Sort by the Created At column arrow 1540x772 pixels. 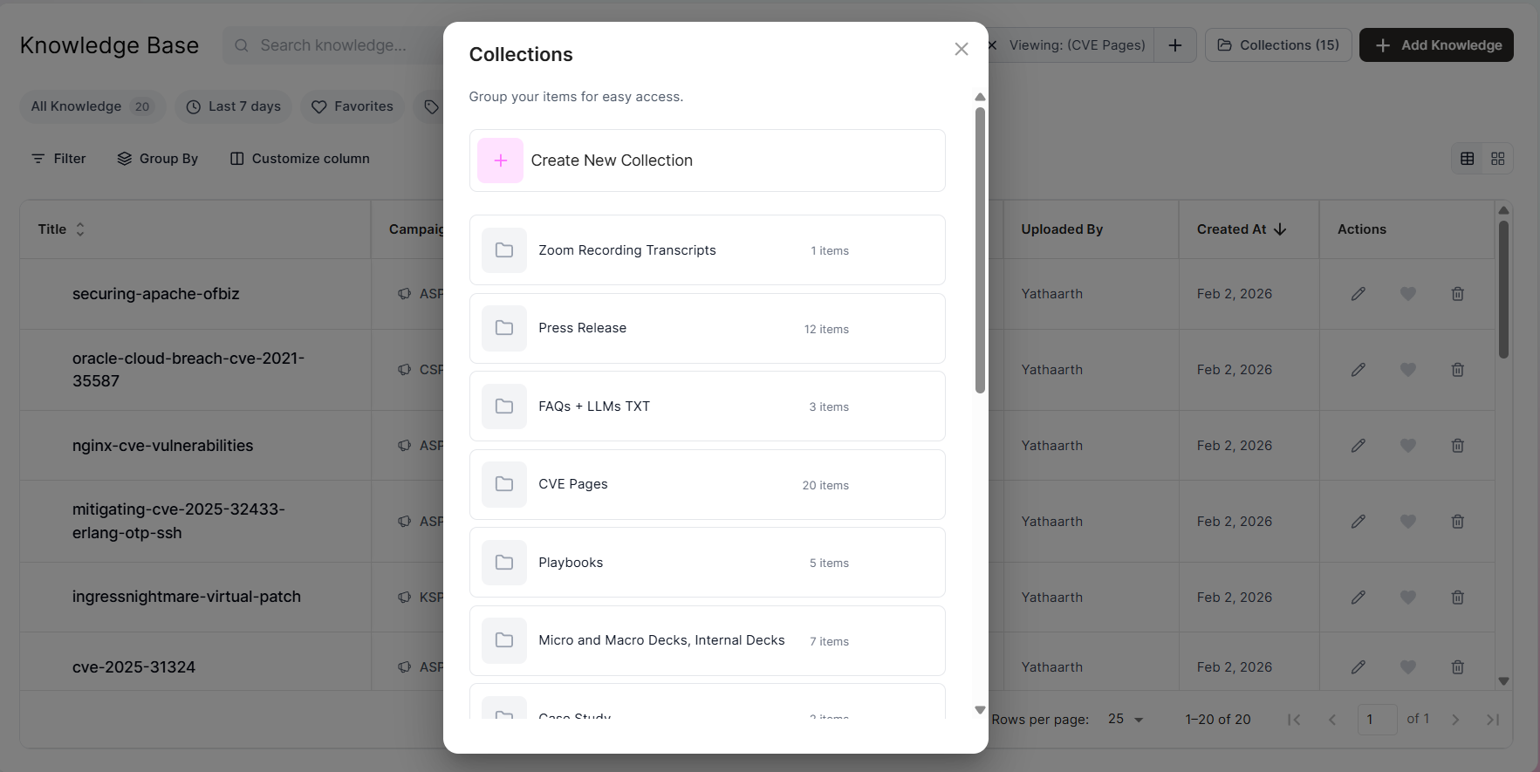point(1280,229)
